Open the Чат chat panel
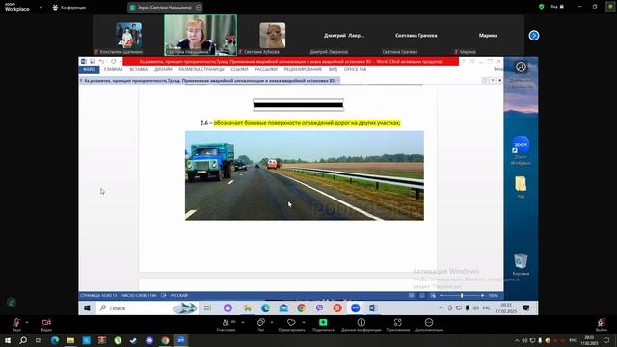The width and height of the screenshot is (617, 347). coord(261,324)
